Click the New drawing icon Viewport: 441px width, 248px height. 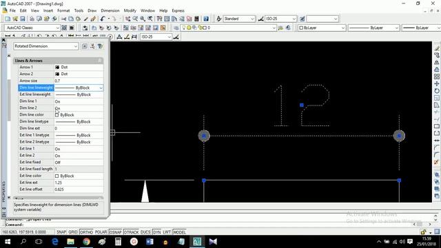8,19
